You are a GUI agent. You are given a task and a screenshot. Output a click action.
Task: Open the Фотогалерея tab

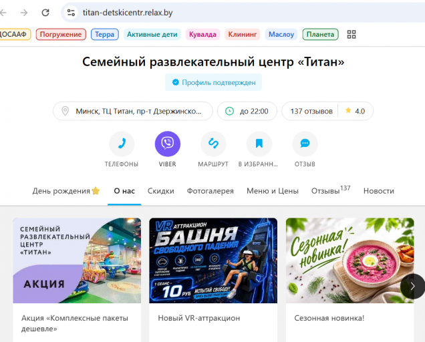click(210, 191)
